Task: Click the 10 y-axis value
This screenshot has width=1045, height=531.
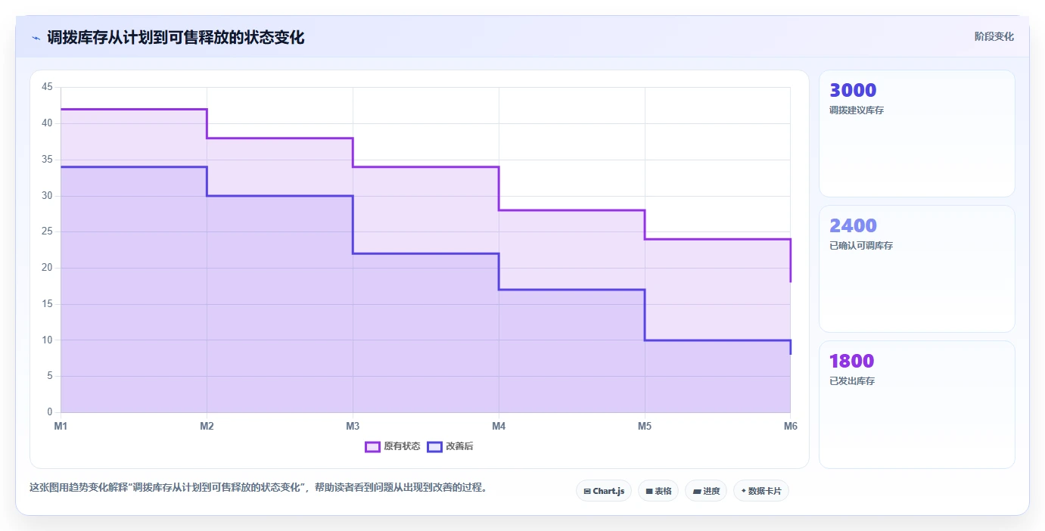Action: click(x=47, y=340)
